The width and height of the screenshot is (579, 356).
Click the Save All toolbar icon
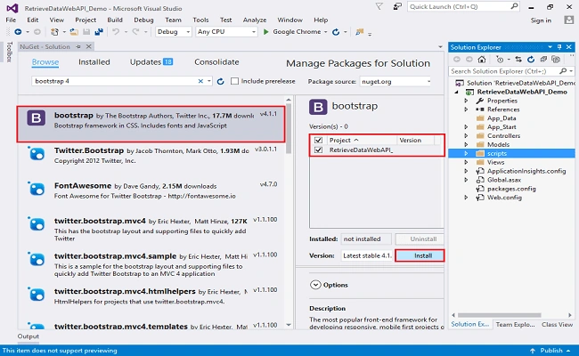[x=99, y=32]
